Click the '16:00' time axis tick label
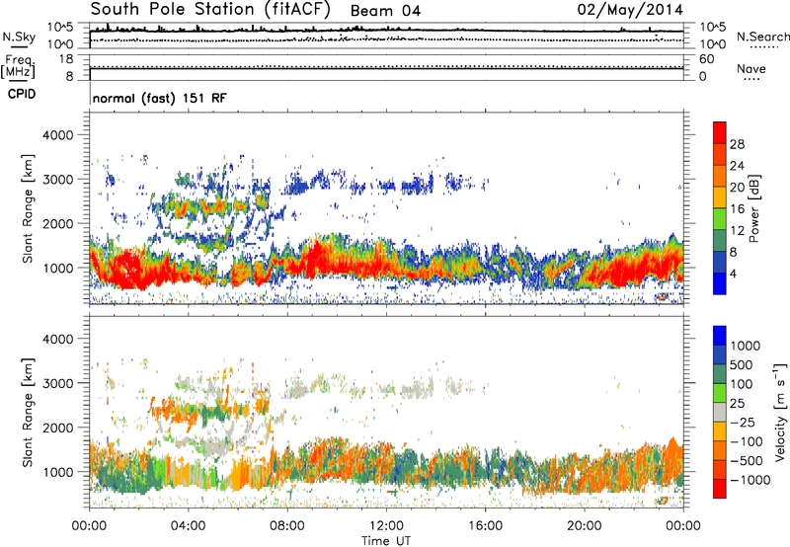The image size is (790, 547). (x=485, y=526)
